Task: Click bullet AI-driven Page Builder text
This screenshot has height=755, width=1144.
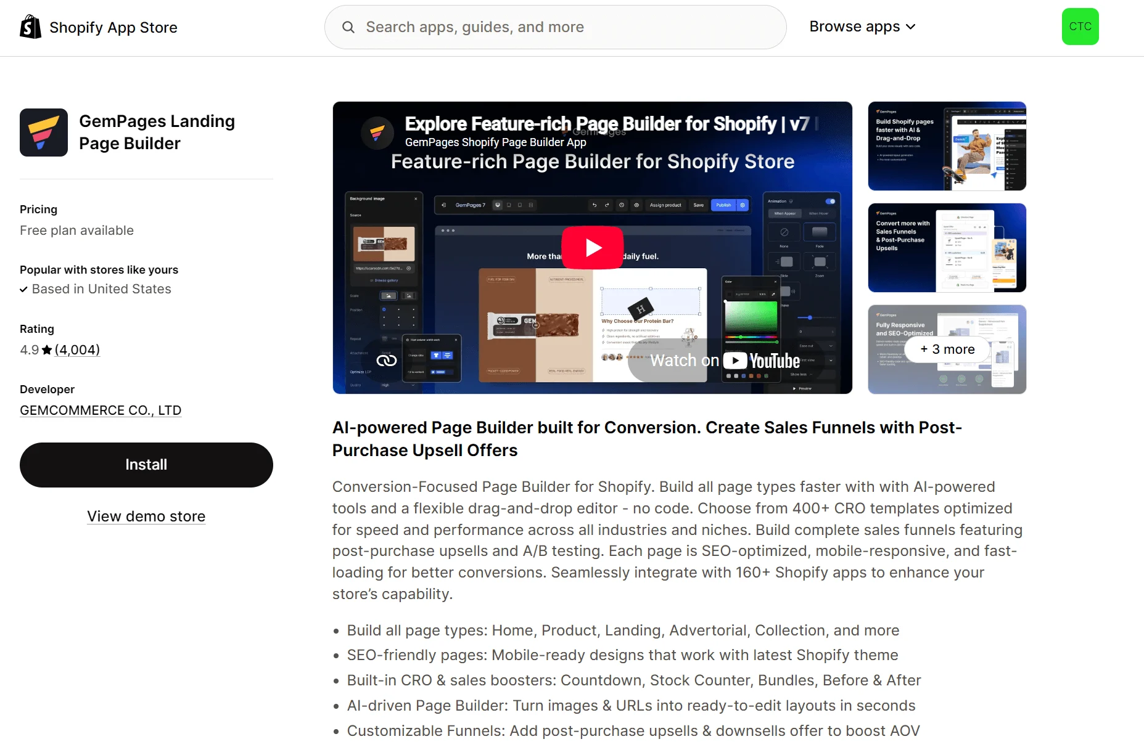Action: 631,706
